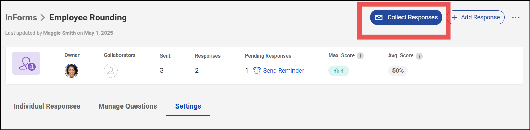Click the breadcrumb chevron after InForms

click(x=43, y=17)
